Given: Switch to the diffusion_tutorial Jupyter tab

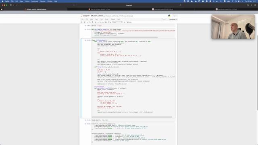Looking at the screenshot, I should point(35,9).
